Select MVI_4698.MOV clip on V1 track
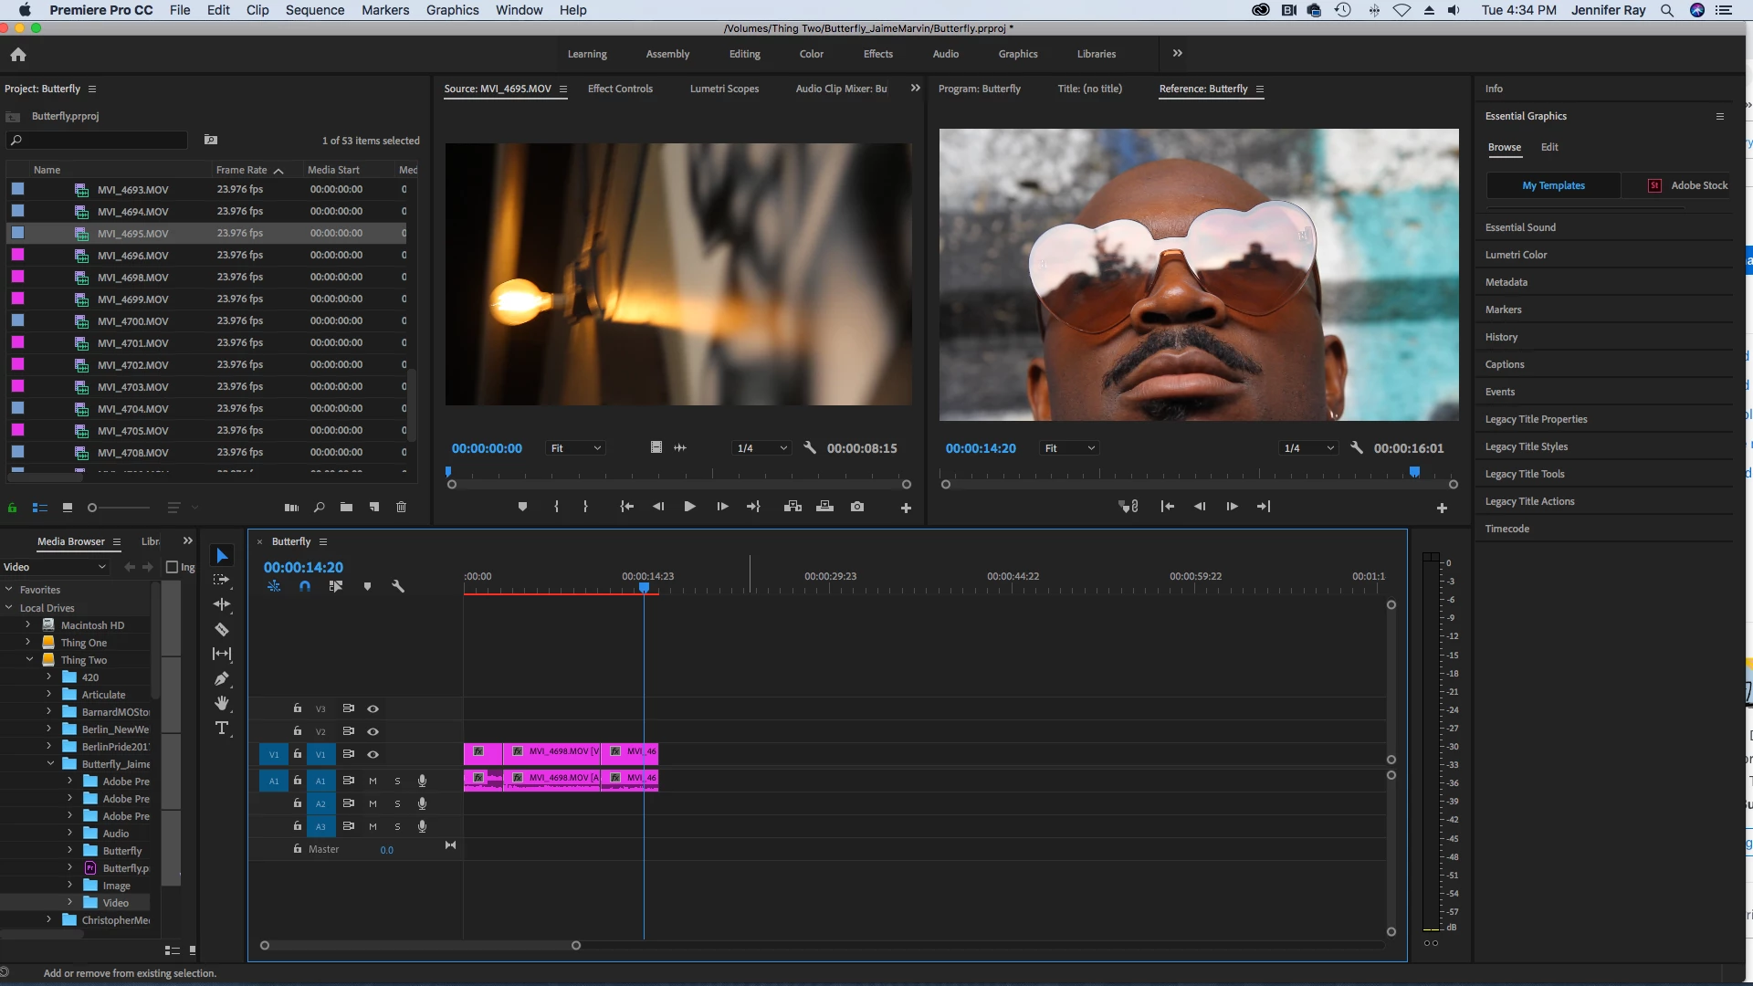Viewport: 1753px width, 986px height. click(x=551, y=752)
